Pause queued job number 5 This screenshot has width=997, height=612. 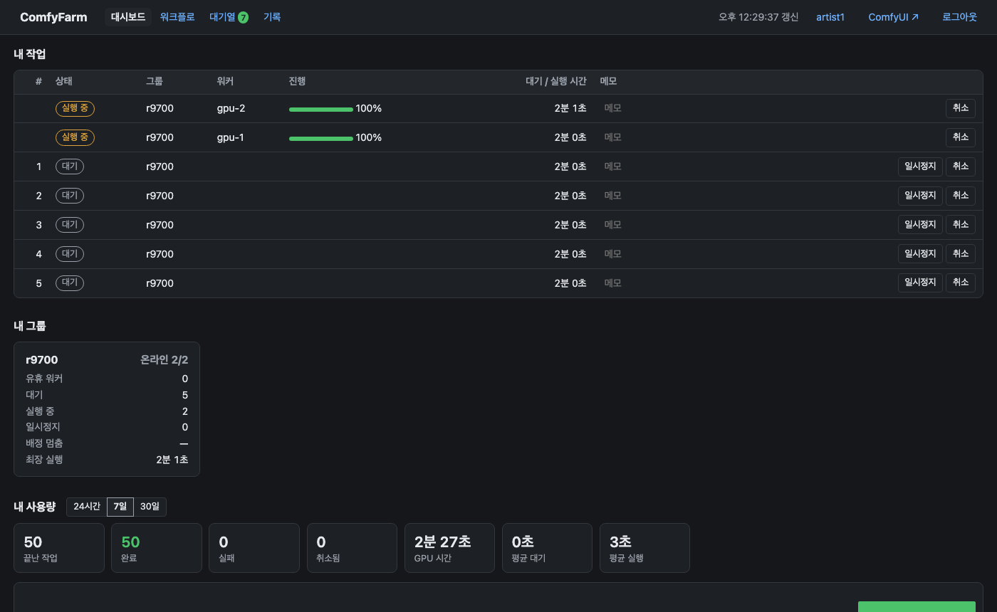920,283
